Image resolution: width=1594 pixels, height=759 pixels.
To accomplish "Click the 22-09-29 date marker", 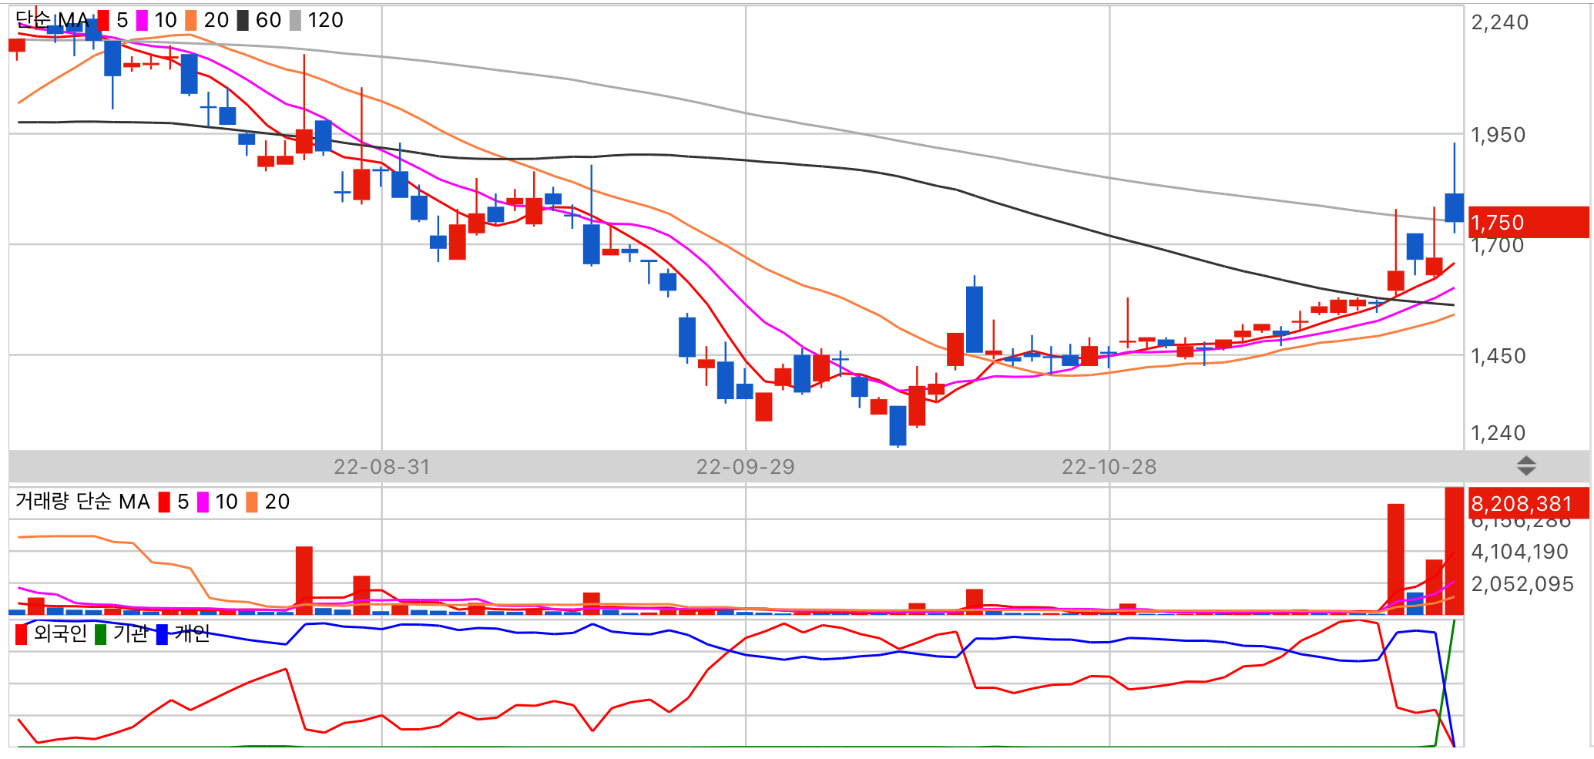I will (x=745, y=467).
